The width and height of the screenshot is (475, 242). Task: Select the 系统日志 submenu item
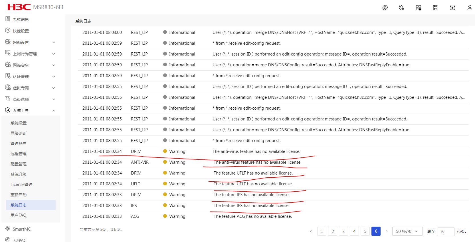pyautogui.click(x=31, y=205)
